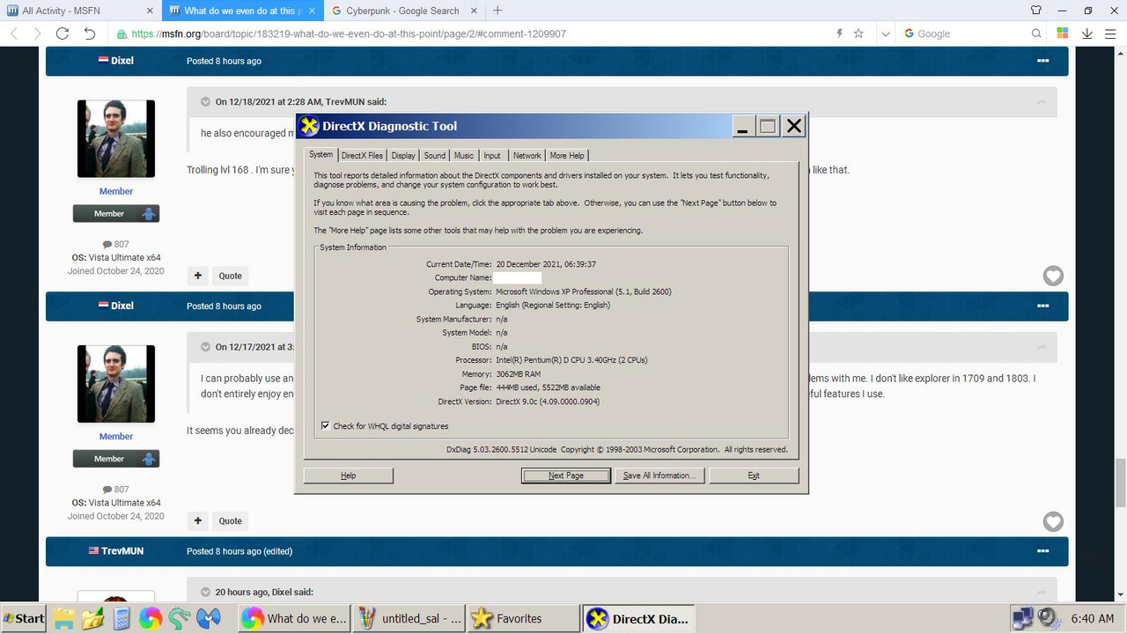Image resolution: width=1127 pixels, height=634 pixels.
Task: Open a new tab with the plus icon
Action: tap(497, 11)
